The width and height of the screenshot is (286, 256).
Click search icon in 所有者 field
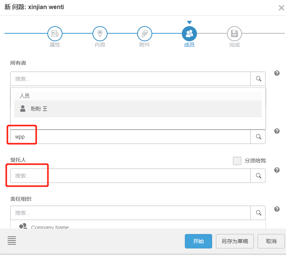258,79
